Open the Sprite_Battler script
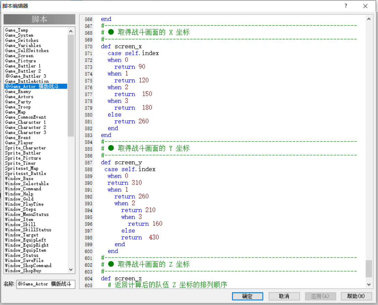Viewport: 378px width, 305px height. coord(23,153)
